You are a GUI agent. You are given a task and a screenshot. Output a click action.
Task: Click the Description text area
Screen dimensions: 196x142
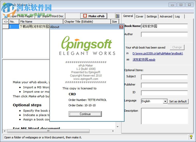pos(165,116)
